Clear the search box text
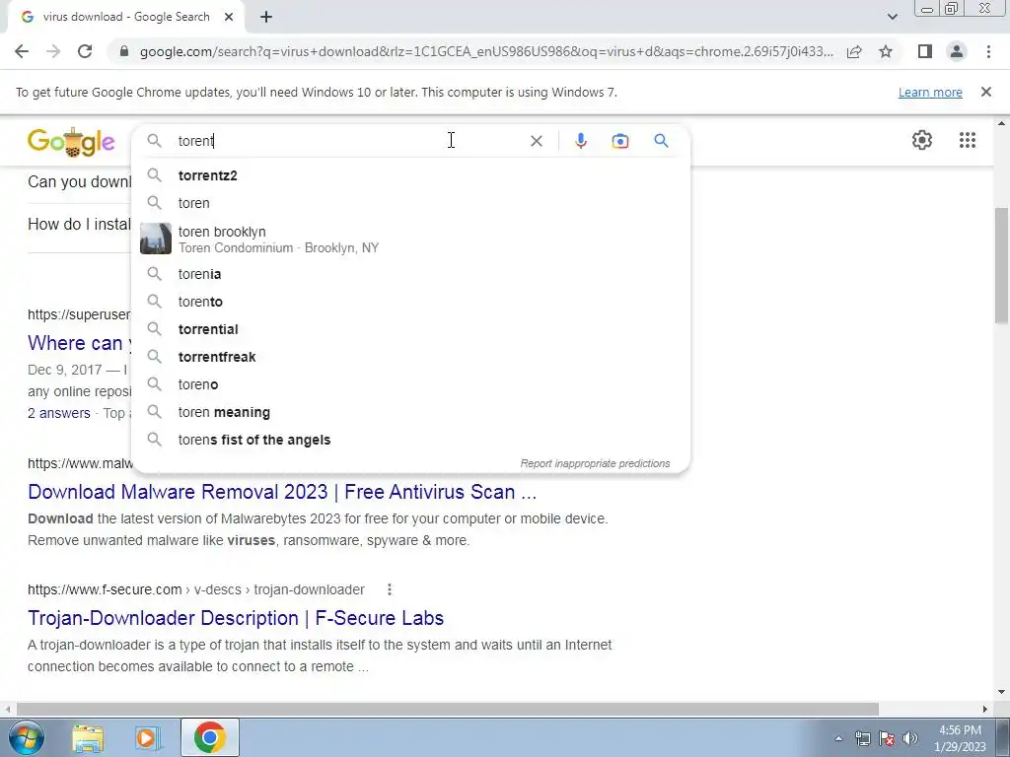1010x757 pixels. point(536,141)
